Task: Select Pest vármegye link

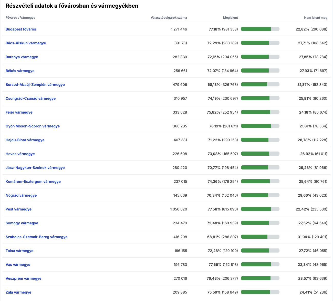Action: (18, 209)
